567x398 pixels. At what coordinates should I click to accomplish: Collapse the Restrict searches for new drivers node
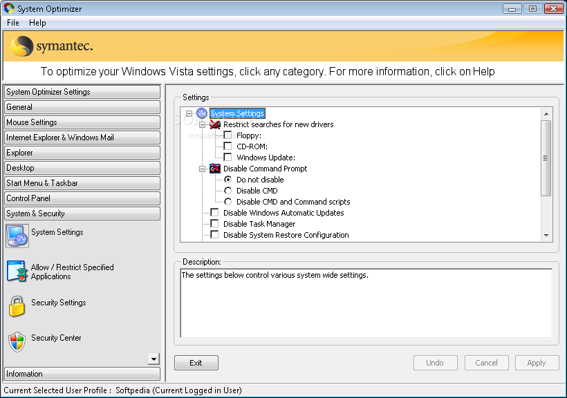202,124
